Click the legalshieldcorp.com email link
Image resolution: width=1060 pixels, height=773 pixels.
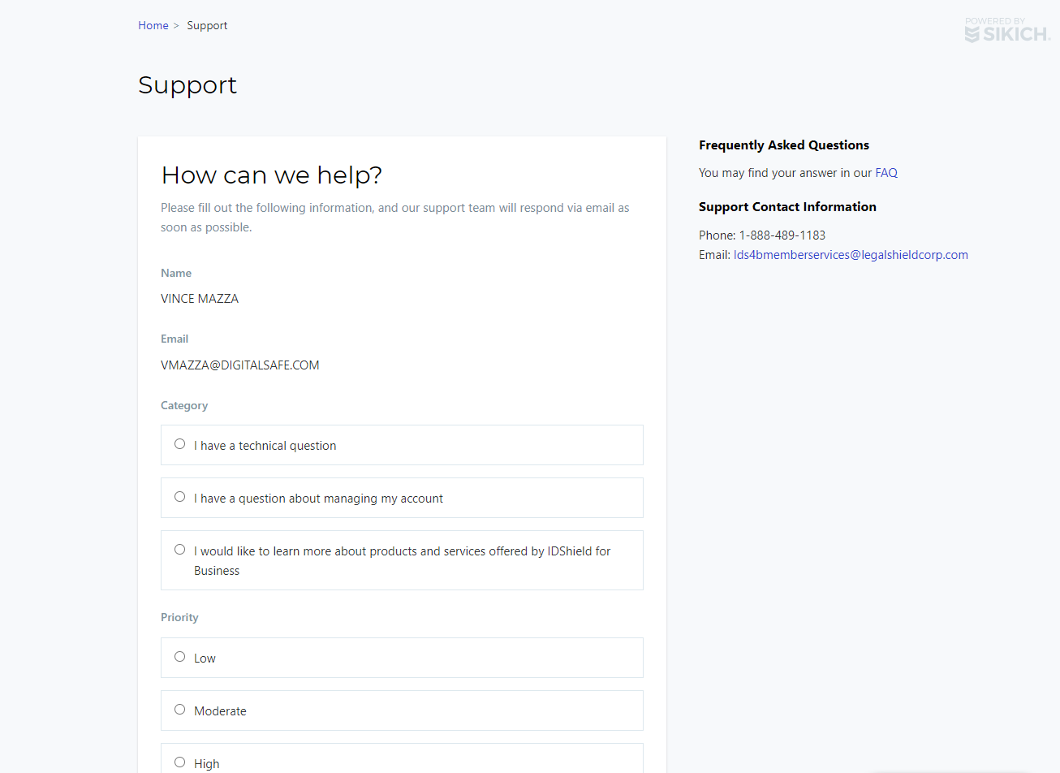851,254
